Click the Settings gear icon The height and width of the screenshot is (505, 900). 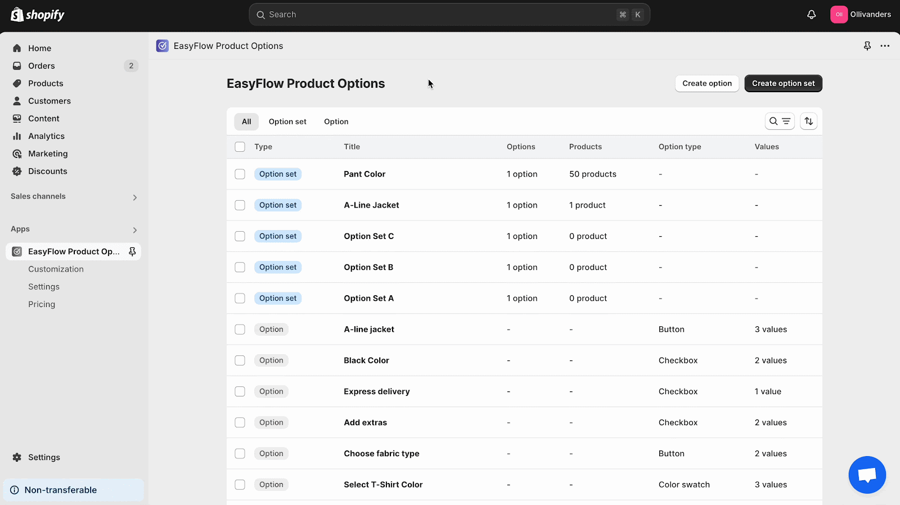[x=17, y=457]
